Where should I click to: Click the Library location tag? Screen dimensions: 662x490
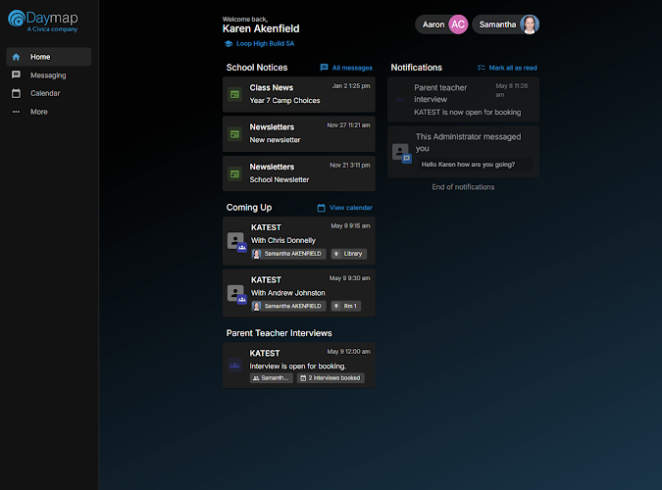349,254
